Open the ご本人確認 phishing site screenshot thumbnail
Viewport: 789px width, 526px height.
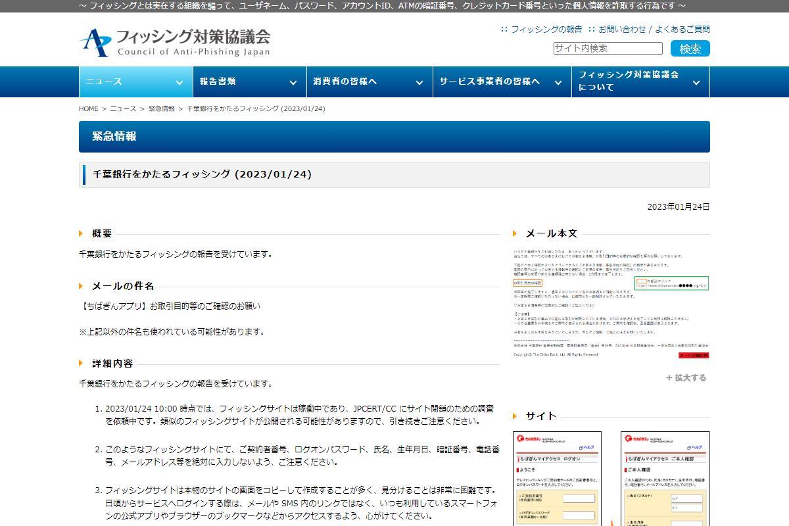tap(665, 479)
